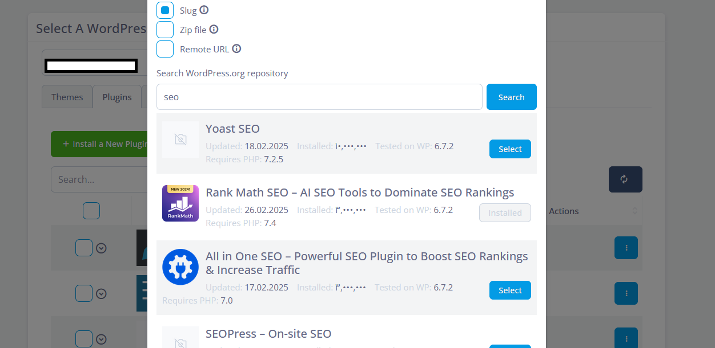Image resolution: width=715 pixels, height=348 pixels.
Task: Check the second plugin row checkbox
Action: click(x=84, y=293)
